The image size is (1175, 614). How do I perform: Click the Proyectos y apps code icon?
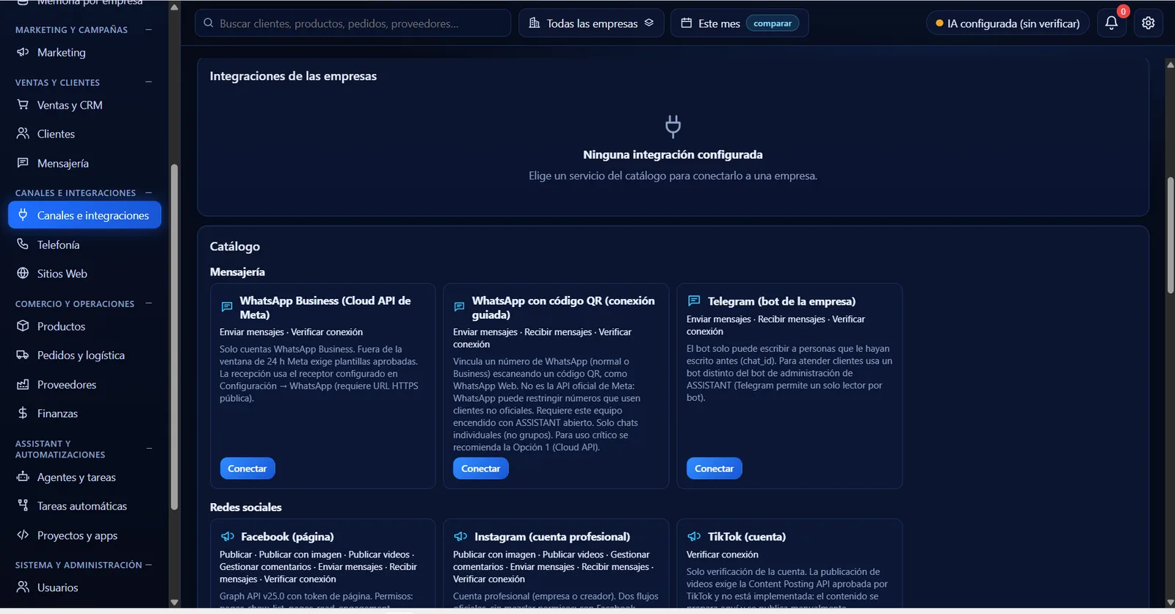[x=23, y=535]
